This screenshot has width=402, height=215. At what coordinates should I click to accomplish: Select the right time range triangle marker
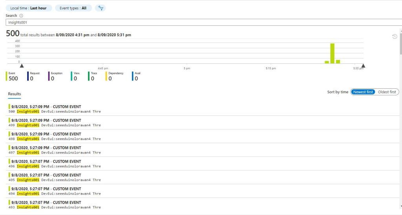pos(363,66)
